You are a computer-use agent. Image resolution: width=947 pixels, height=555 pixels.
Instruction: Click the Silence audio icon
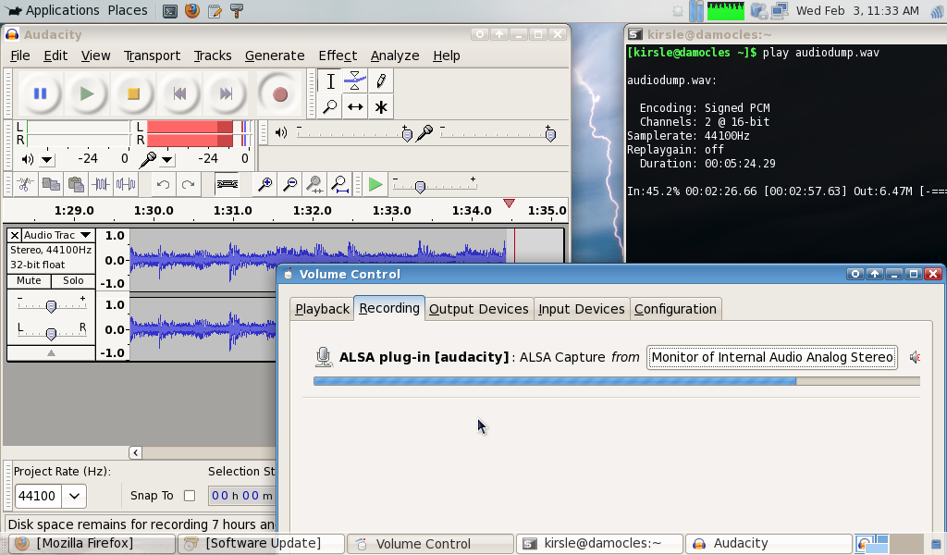126,184
